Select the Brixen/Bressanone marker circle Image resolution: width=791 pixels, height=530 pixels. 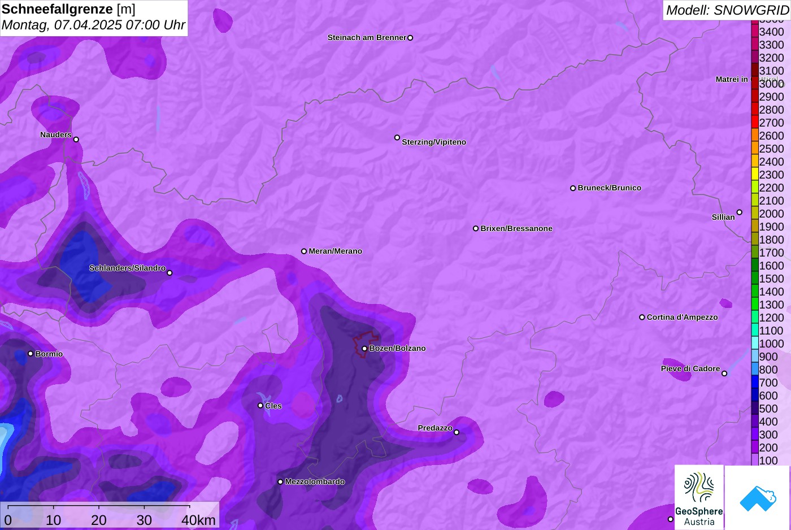pos(476,228)
